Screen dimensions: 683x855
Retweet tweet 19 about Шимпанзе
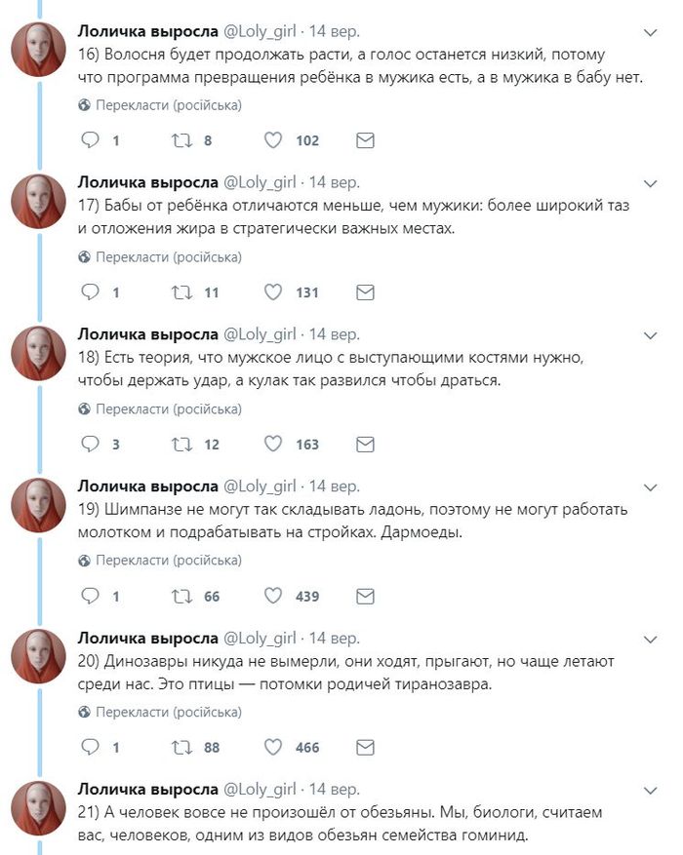point(181,596)
